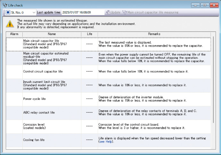Minimize the Life check window

pyautogui.click(x=195, y=5)
